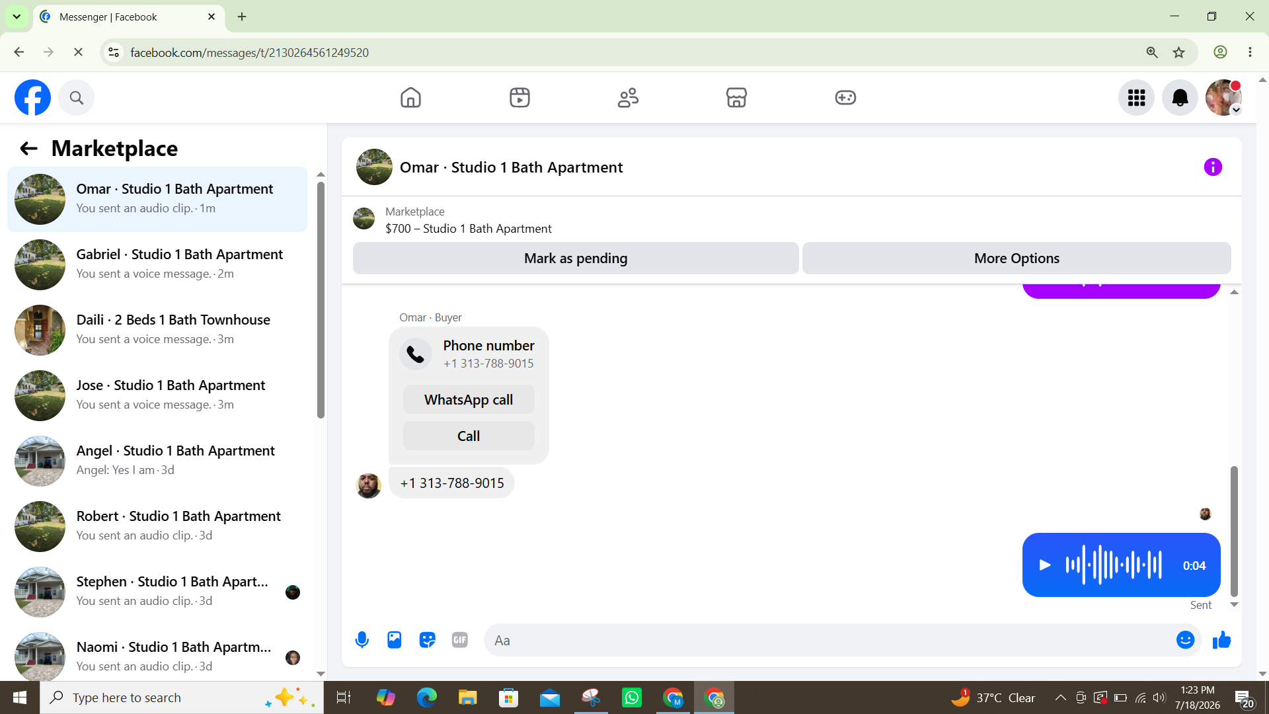Click the Mark as pending button
The height and width of the screenshot is (714, 1269).
tap(576, 258)
